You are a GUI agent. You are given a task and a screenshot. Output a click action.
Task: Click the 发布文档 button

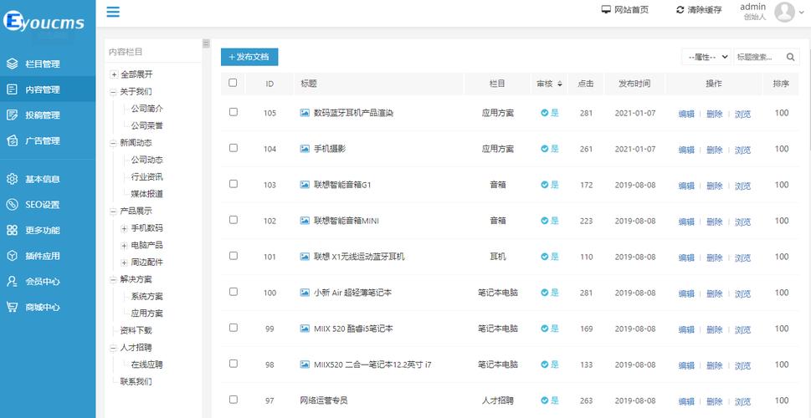[249, 57]
